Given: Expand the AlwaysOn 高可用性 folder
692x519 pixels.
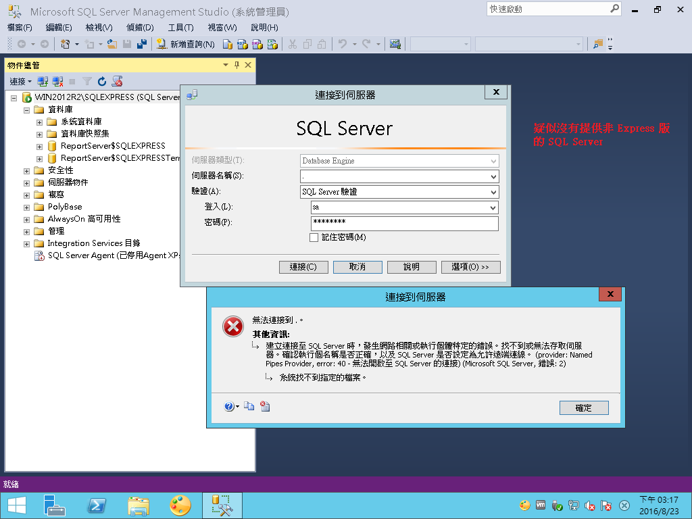Looking at the screenshot, I should click(x=26, y=220).
